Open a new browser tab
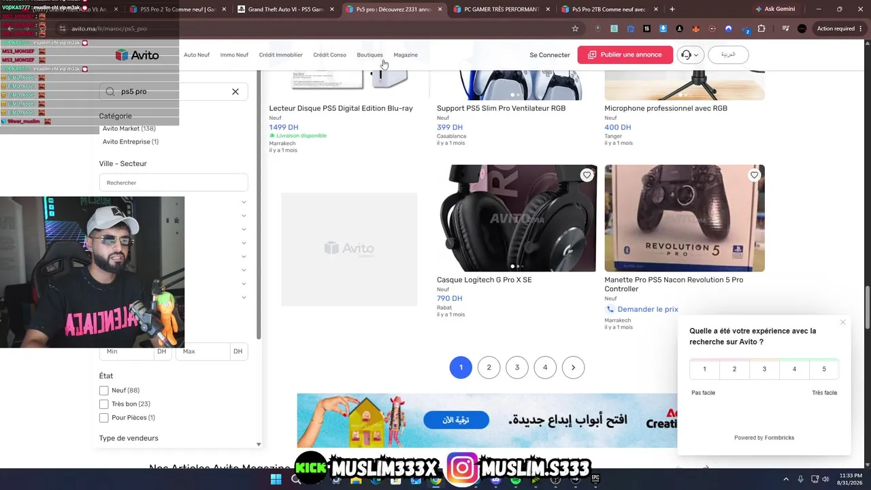The height and width of the screenshot is (490, 871). click(672, 10)
